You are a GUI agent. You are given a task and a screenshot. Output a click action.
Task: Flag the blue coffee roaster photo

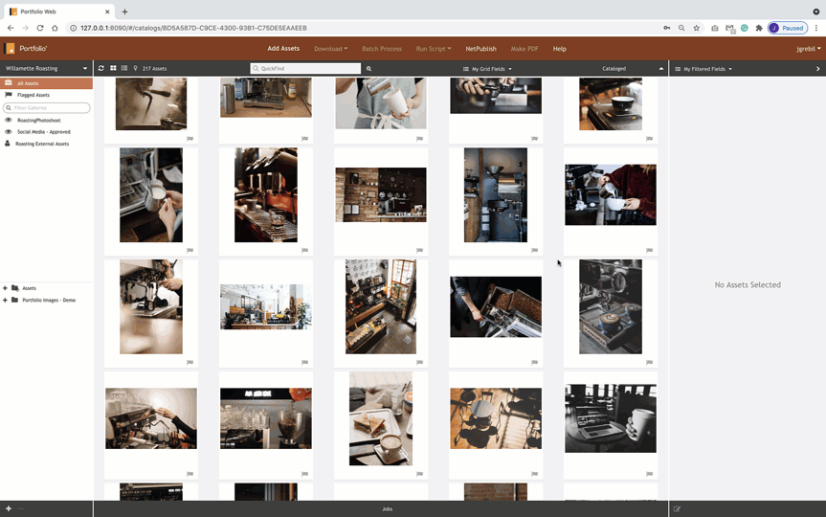tap(535, 250)
